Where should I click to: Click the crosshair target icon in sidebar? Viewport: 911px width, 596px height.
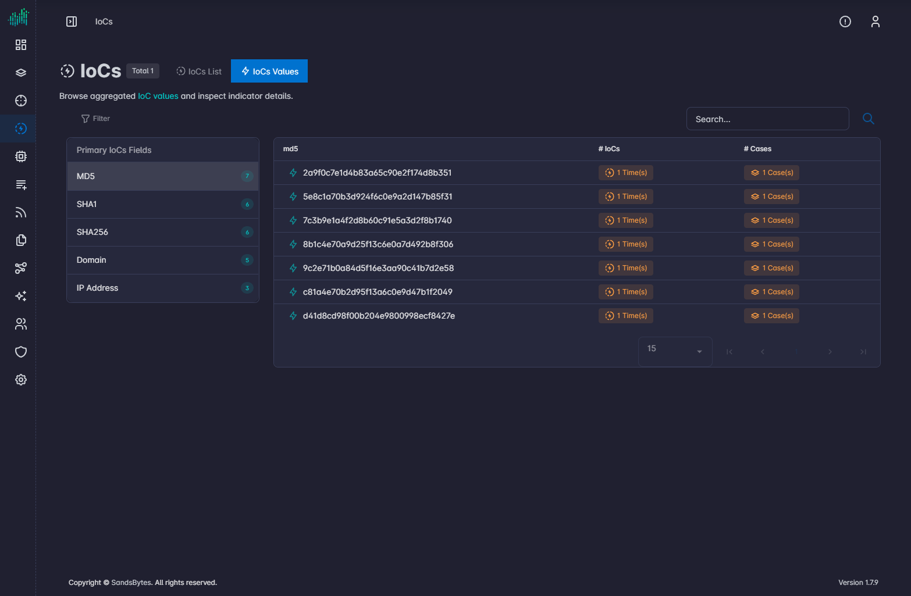tap(21, 101)
